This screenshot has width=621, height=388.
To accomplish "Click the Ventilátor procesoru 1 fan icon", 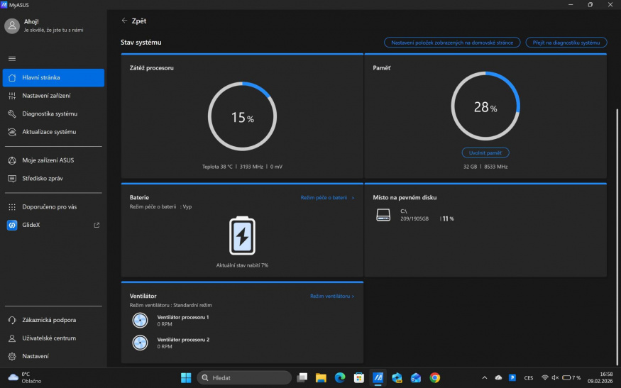I will (x=141, y=321).
